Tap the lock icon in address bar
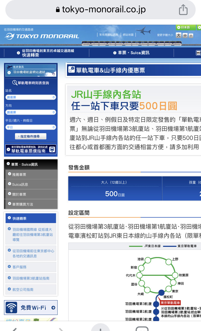The width and height of the screenshot is (201, 331). click(57, 10)
